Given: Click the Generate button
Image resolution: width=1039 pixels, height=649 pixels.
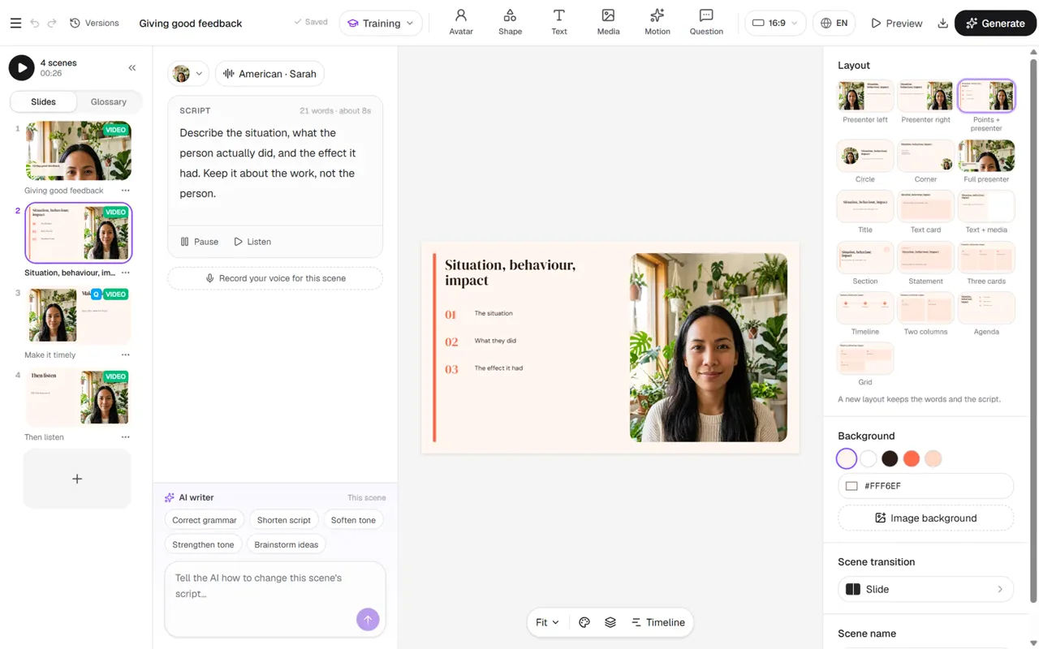Looking at the screenshot, I should [995, 24].
